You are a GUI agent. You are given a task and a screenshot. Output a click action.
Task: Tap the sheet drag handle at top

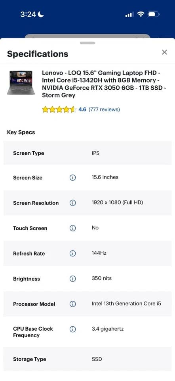[87, 43]
